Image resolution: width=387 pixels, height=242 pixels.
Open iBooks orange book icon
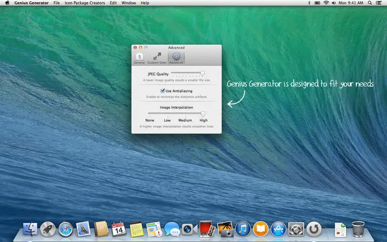click(x=261, y=229)
